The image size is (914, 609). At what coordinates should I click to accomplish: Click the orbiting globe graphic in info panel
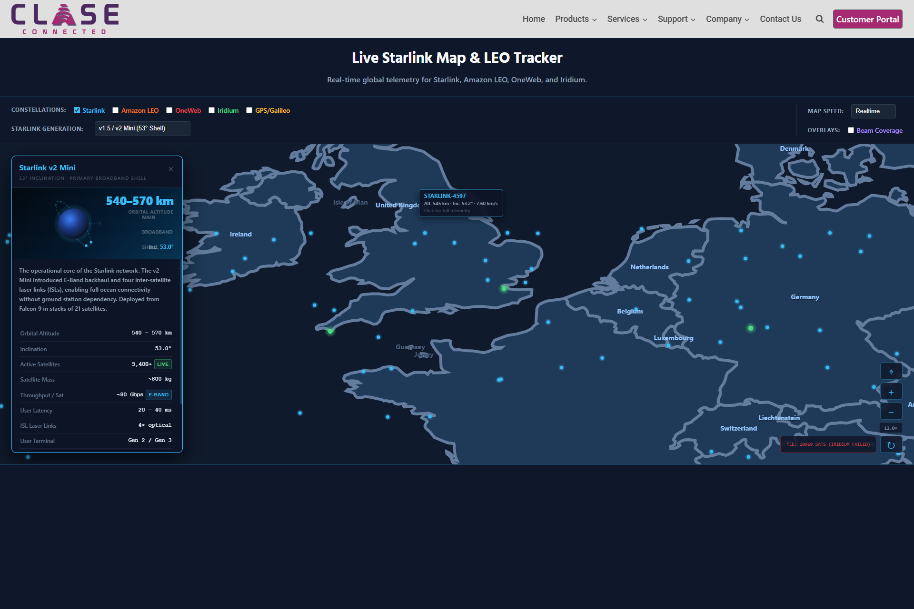tap(74, 223)
